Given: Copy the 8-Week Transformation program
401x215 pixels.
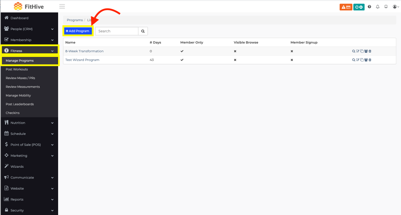Looking at the screenshot, I should [362, 51].
